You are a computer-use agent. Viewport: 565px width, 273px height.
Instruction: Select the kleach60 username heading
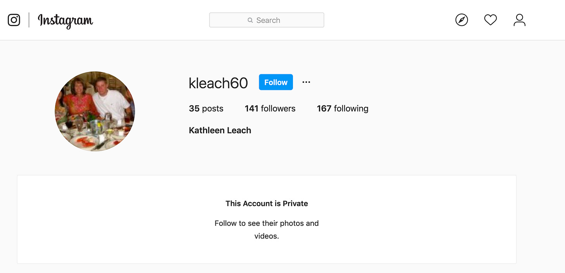tap(218, 83)
